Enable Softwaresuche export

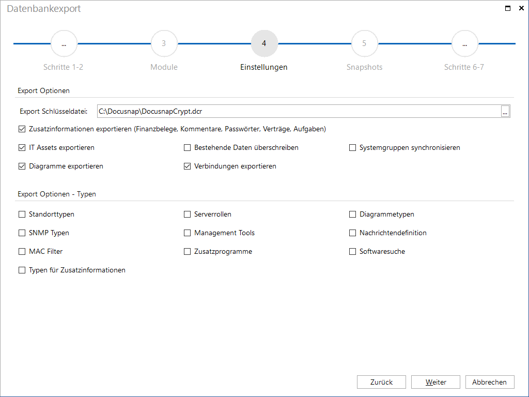352,252
